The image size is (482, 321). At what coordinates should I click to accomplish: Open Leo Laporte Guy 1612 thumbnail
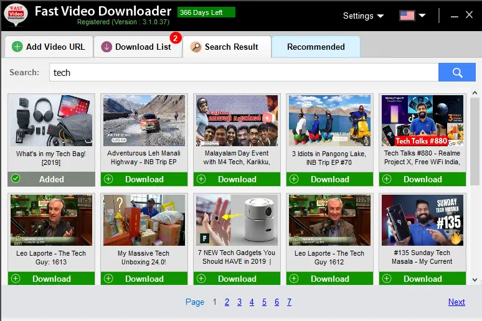click(330, 220)
